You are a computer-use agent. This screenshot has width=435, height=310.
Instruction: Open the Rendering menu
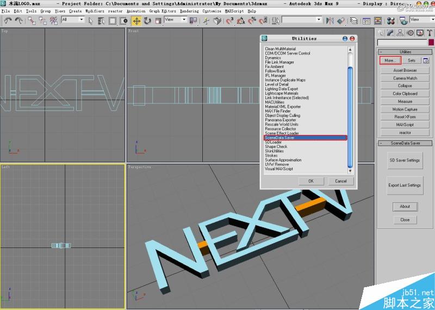point(189,11)
